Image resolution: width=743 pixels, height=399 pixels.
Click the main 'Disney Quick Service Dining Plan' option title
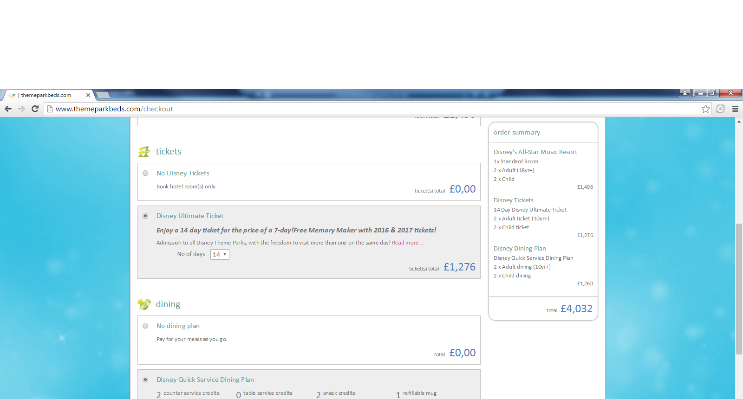coord(205,380)
